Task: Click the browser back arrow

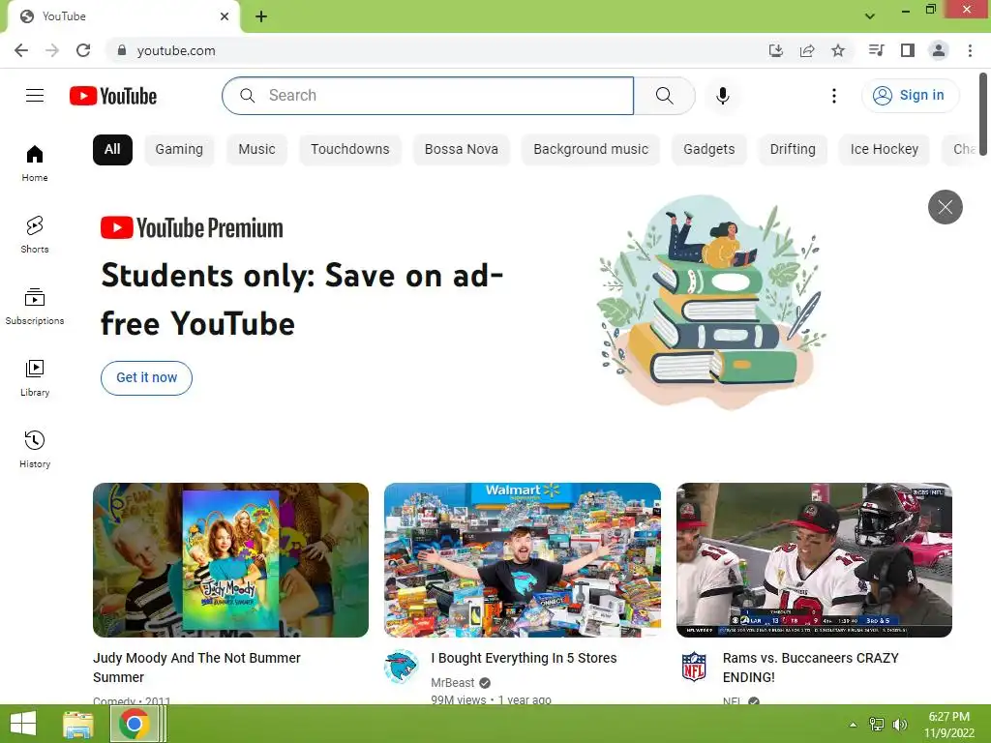Action: click(x=21, y=50)
